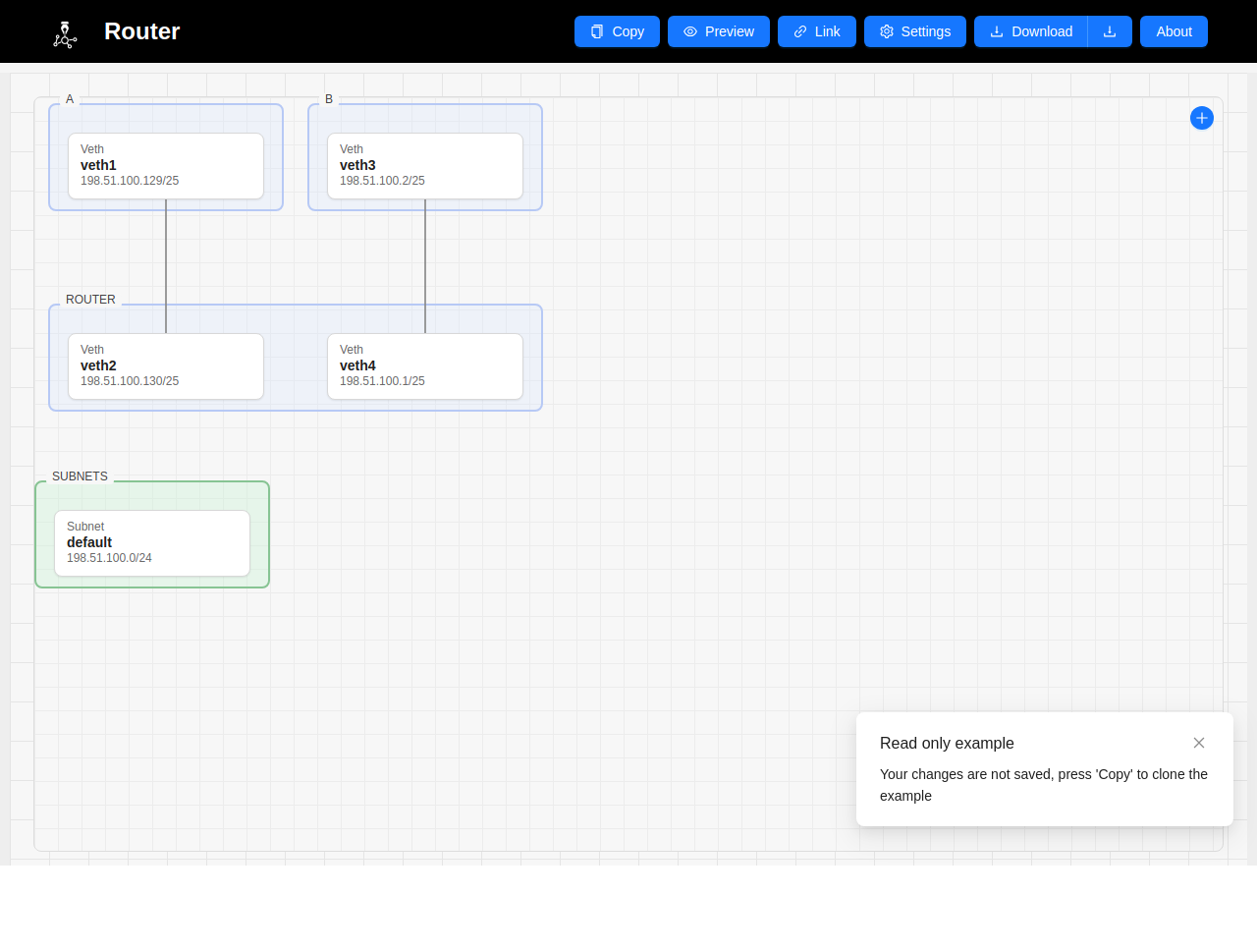The image size is (1257, 951).
Task: Click the Copy button
Action: pyautogui.click(x=617, y=31)
